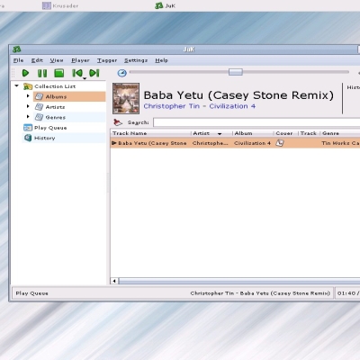Select the Collection List folder icon
Image resolution: width=360 pixels, height=360 pixels.
click(x=28, y=86)
